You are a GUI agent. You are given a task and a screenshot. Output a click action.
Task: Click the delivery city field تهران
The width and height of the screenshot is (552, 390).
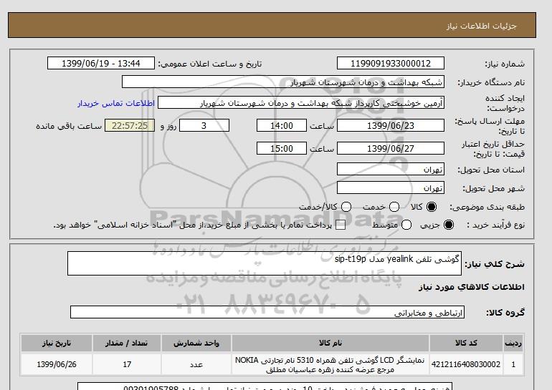[391, 188]
